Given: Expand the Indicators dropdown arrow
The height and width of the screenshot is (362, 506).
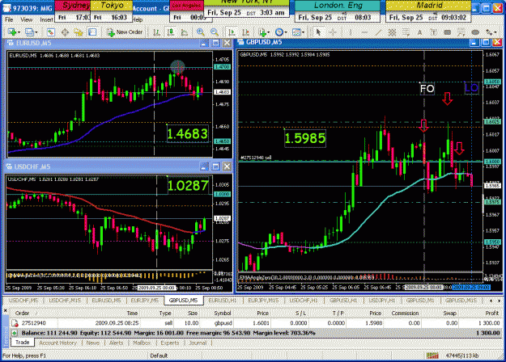Looking at the screenshot, I should coord(269,32).
